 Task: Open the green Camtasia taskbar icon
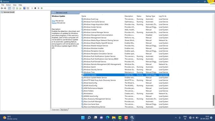tap(120, 118)
